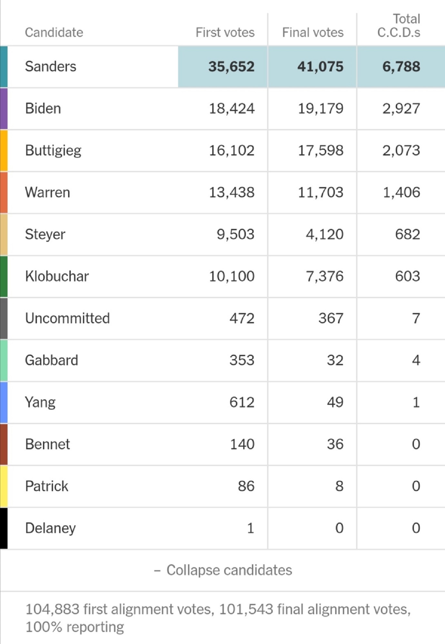The image size is (445, 644).
Task: Click Biden's 2,927 total C.C.D.s cell
Action: tap(401, 109)
